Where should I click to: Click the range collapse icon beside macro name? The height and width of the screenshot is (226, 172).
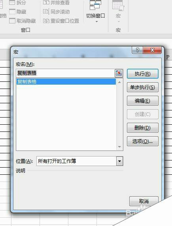pyautogui.click(x=119, y=73)
